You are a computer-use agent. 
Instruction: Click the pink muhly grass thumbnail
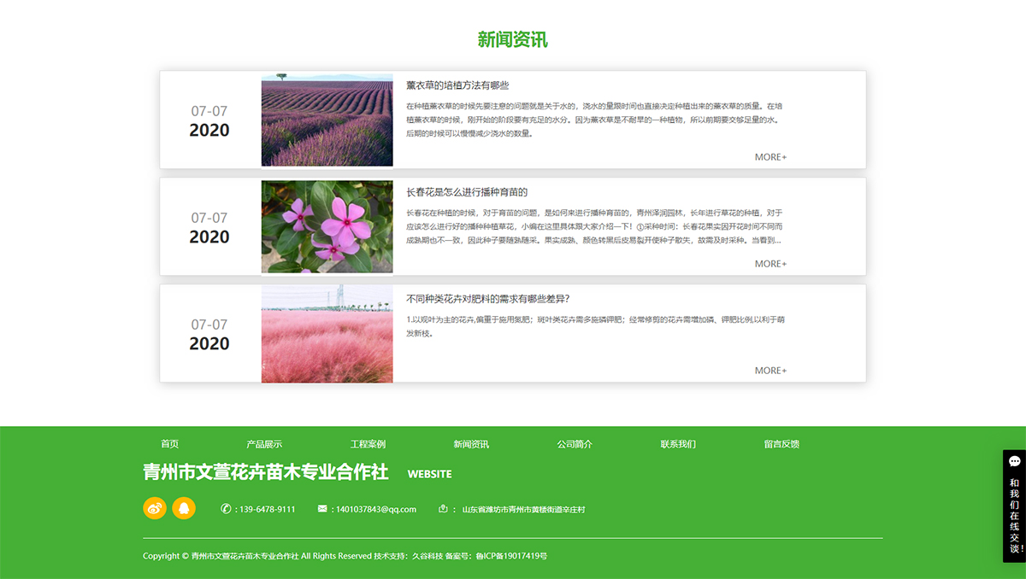[x=327, y=333]
